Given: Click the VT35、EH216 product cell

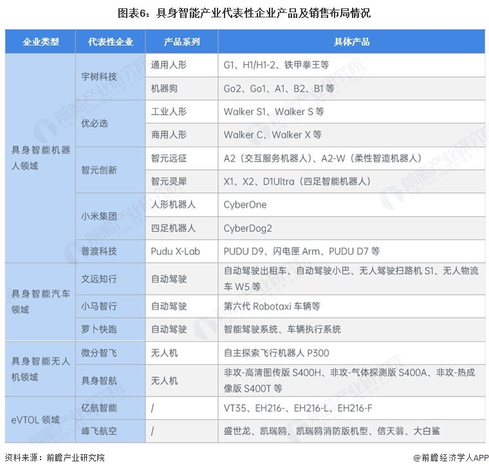Looking at the screenshot, I should 351,408.
